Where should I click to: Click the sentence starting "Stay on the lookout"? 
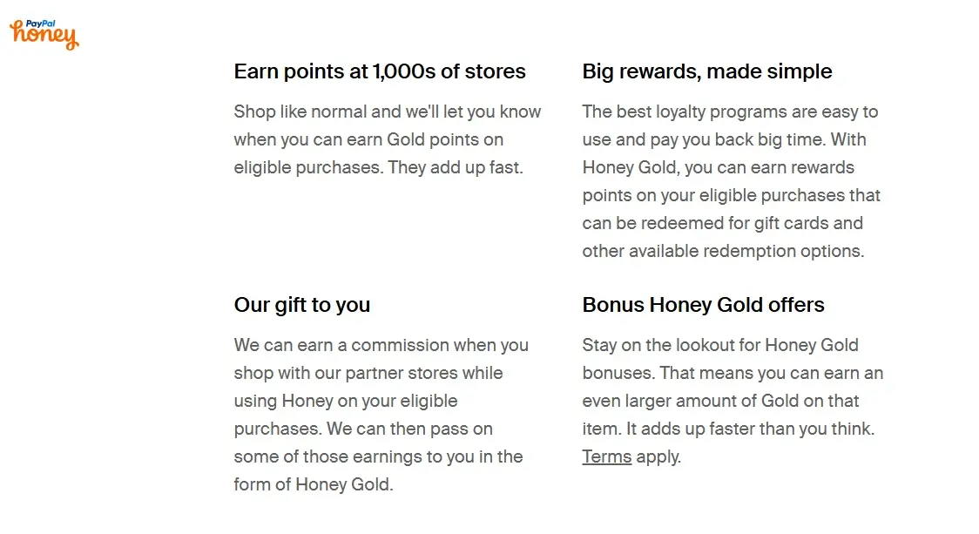pyautogui.click(x=719, y=345)
